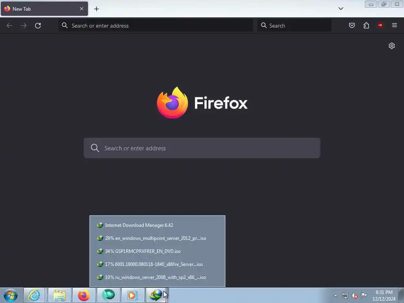Click the Firefox forward arrow

click(x=24, y=26)
